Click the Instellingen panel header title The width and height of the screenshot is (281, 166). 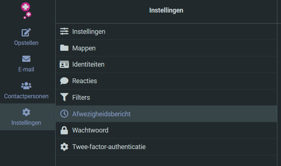click(166, 10)
